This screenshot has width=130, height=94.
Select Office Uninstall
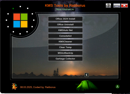coord(65,25)
